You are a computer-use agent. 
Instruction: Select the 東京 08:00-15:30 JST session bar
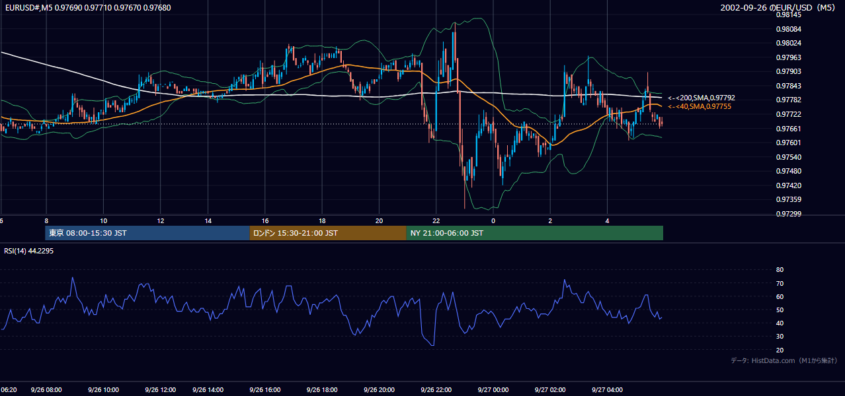point(147,233)
